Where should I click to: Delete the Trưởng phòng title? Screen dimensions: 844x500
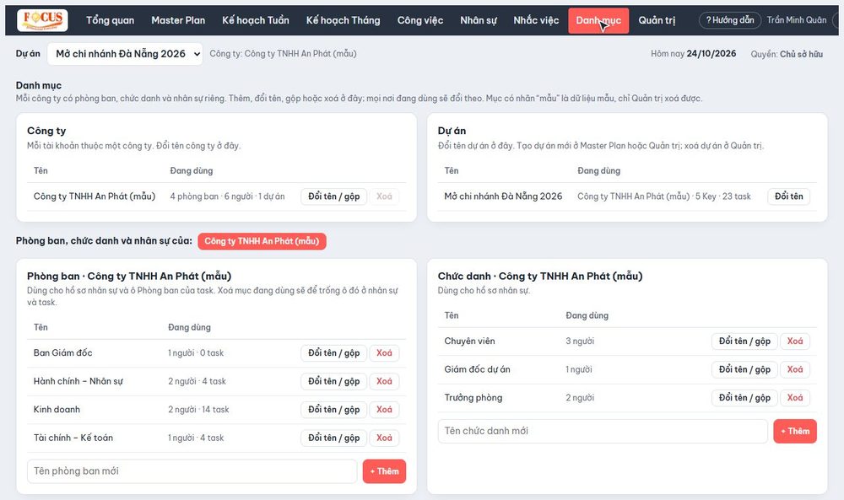pos(795,397)
